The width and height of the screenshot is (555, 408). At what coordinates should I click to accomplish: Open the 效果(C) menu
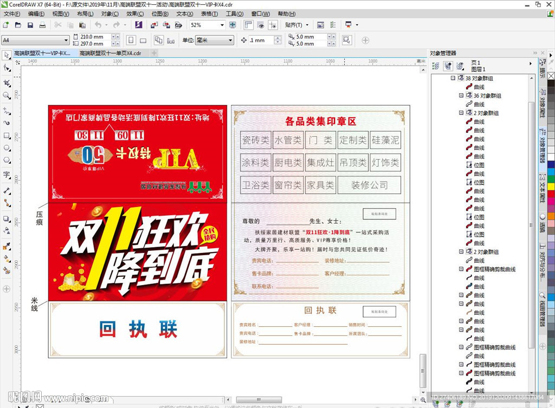(x=135, y=14)
